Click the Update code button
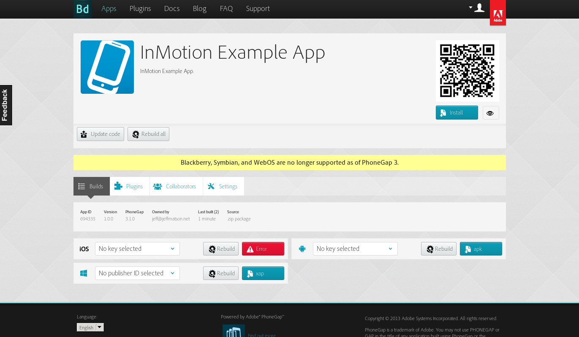The image size is (579, 337). click(x=101, y=134)
